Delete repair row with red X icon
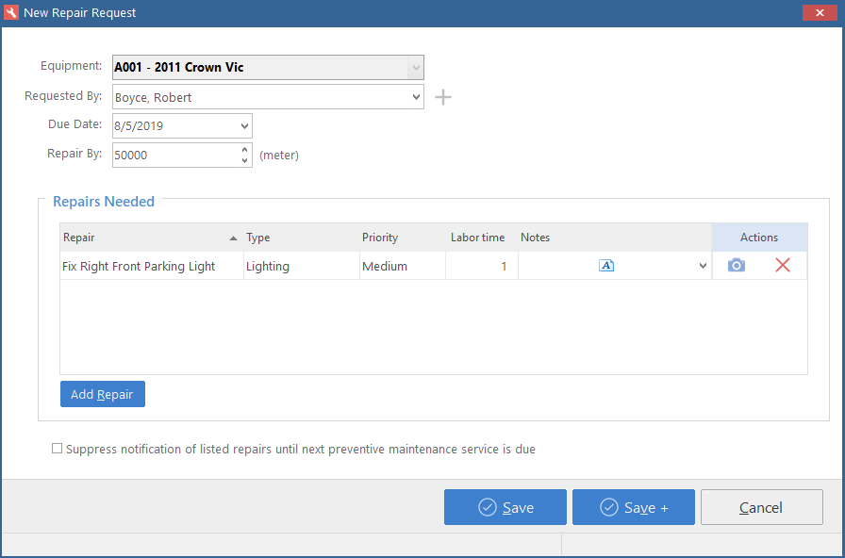845x558 pixels. [783, 265]
